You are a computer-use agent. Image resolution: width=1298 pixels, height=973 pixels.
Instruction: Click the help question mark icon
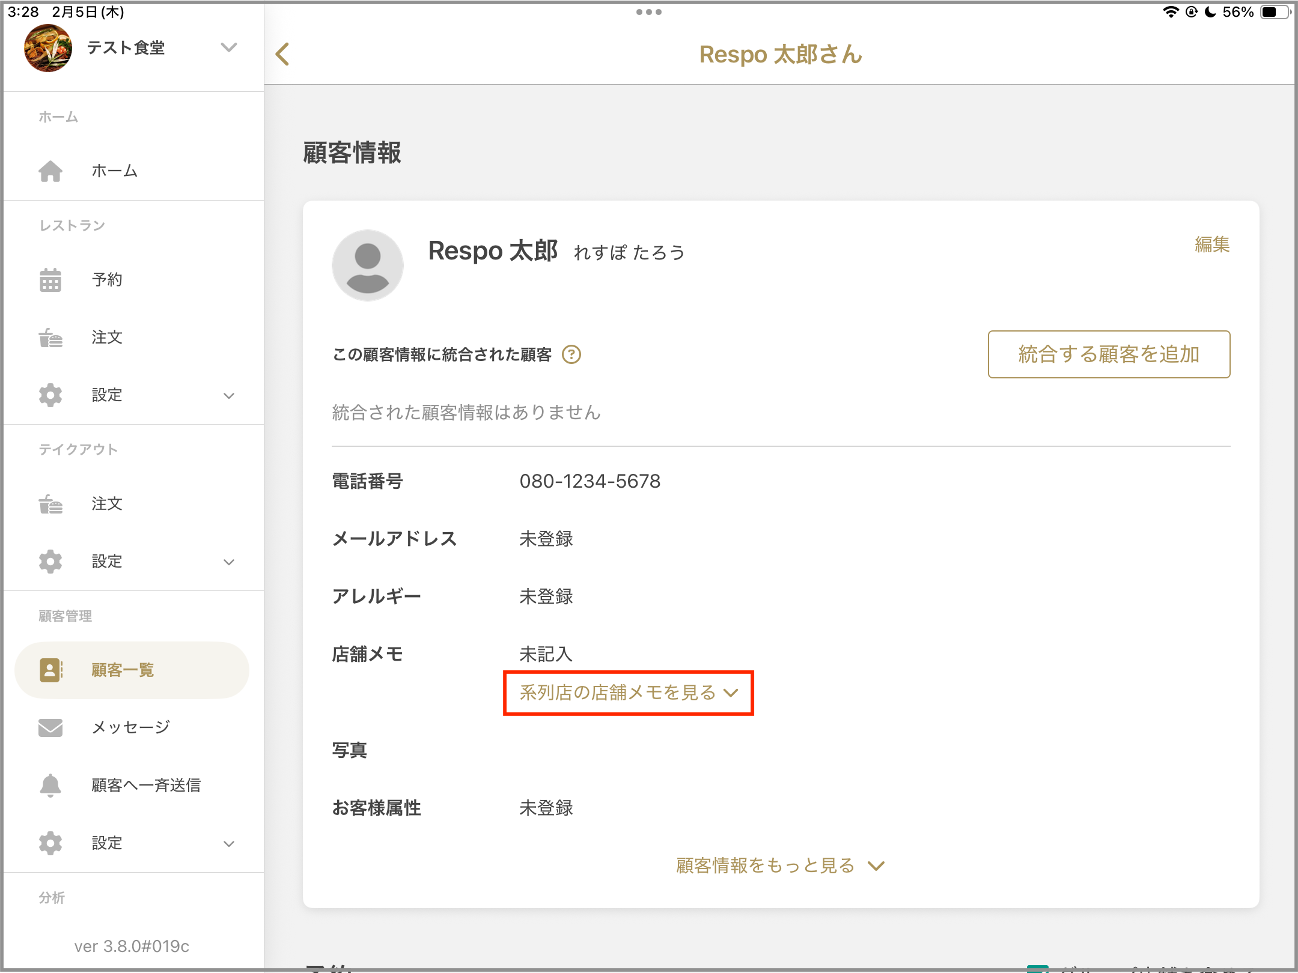tap(571, 355)
